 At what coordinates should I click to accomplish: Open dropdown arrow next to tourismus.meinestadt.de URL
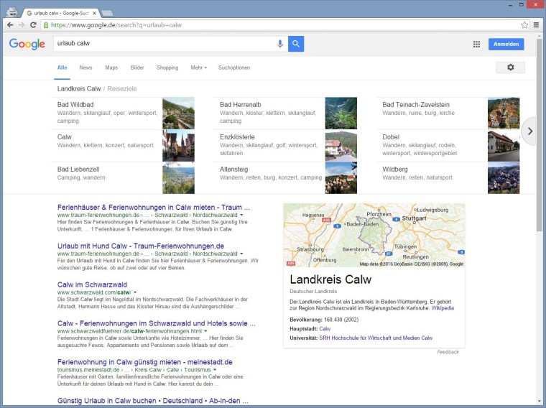coord(215,370)
